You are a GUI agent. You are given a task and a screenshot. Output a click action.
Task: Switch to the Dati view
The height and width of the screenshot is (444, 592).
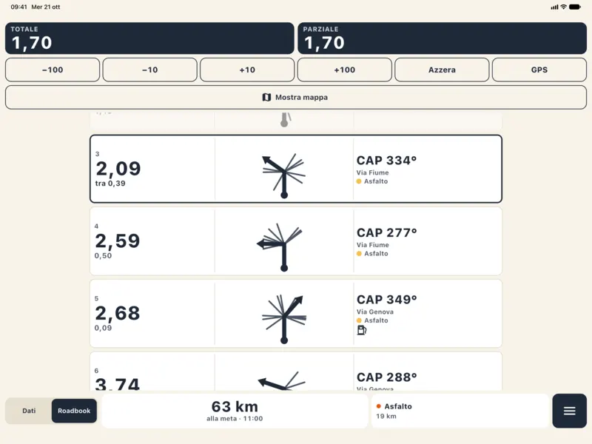pyautogui.click(x=29, y=411)
